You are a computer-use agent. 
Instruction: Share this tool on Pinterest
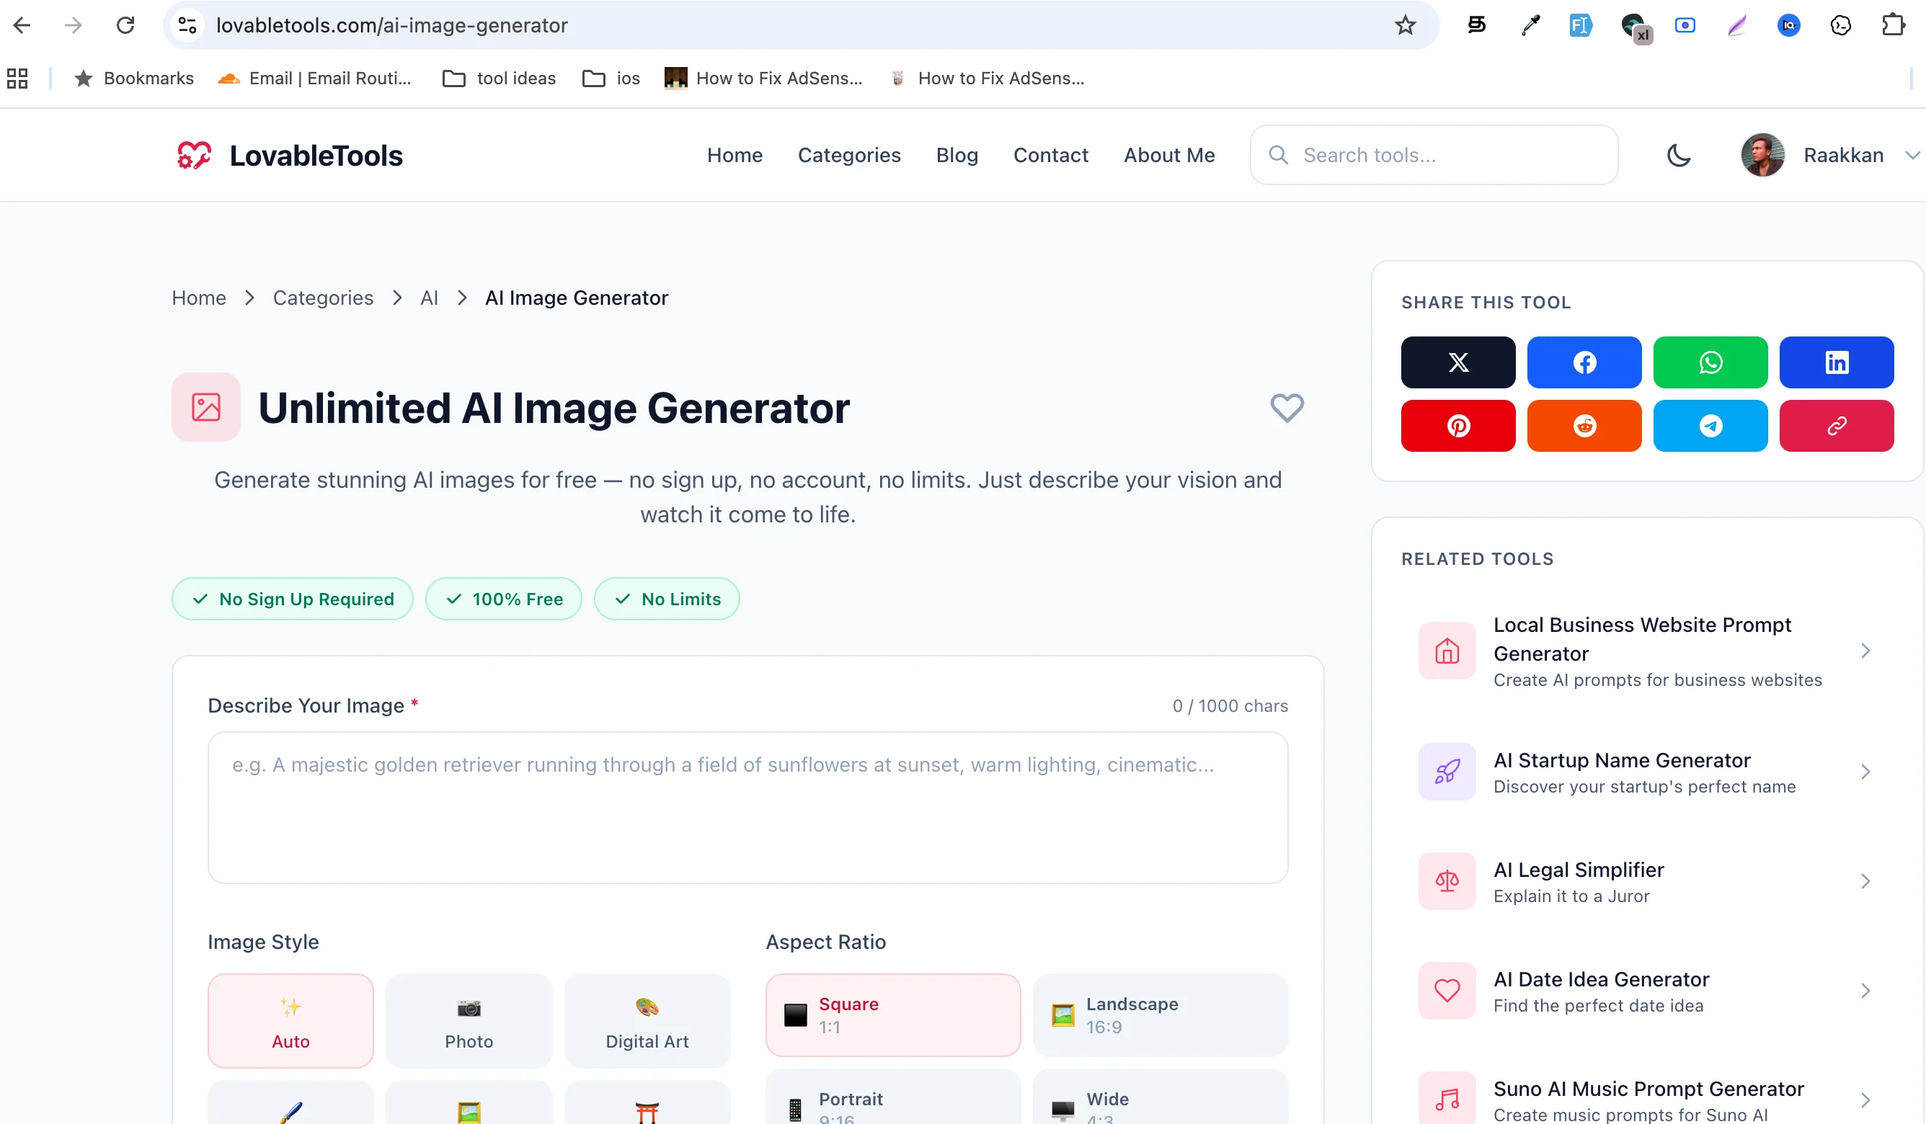point(1457,426)
